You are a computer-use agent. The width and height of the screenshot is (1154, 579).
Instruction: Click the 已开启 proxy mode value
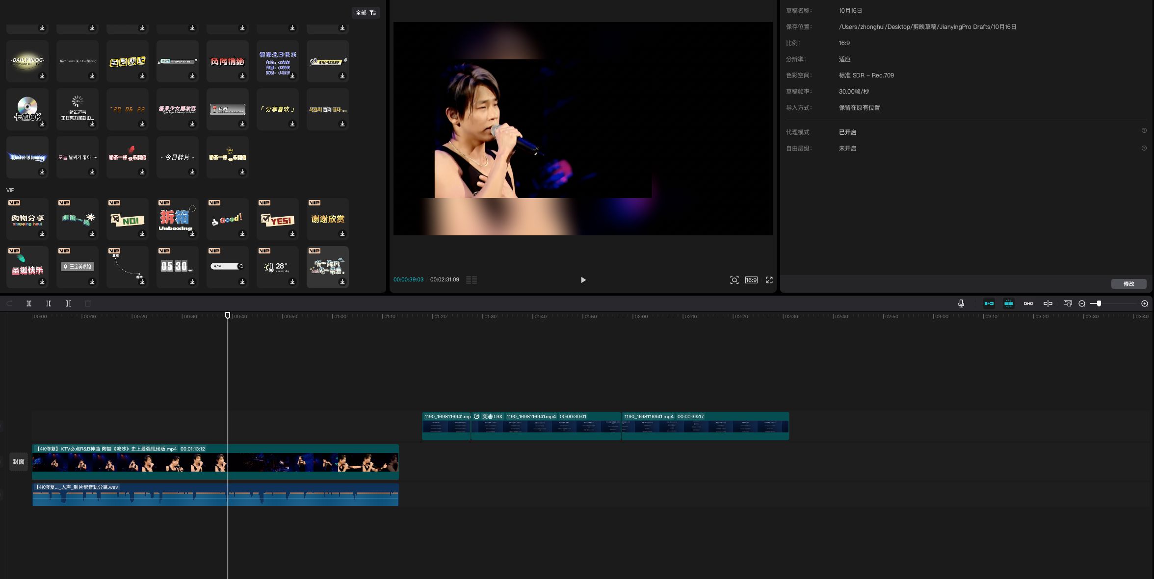848,132
